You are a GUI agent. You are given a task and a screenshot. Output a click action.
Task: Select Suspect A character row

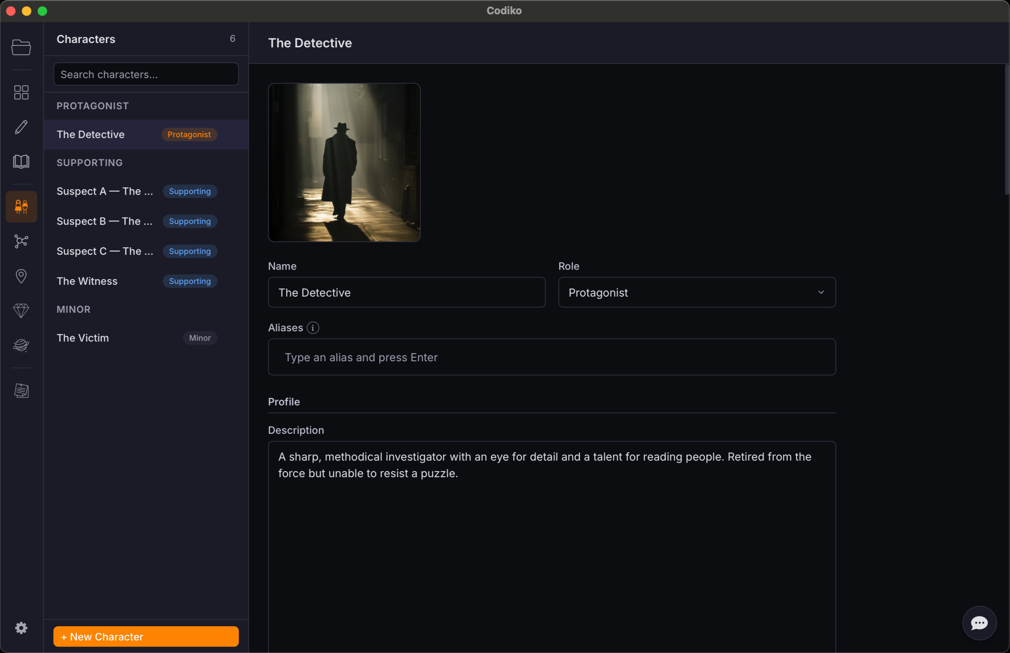(146, 191)
